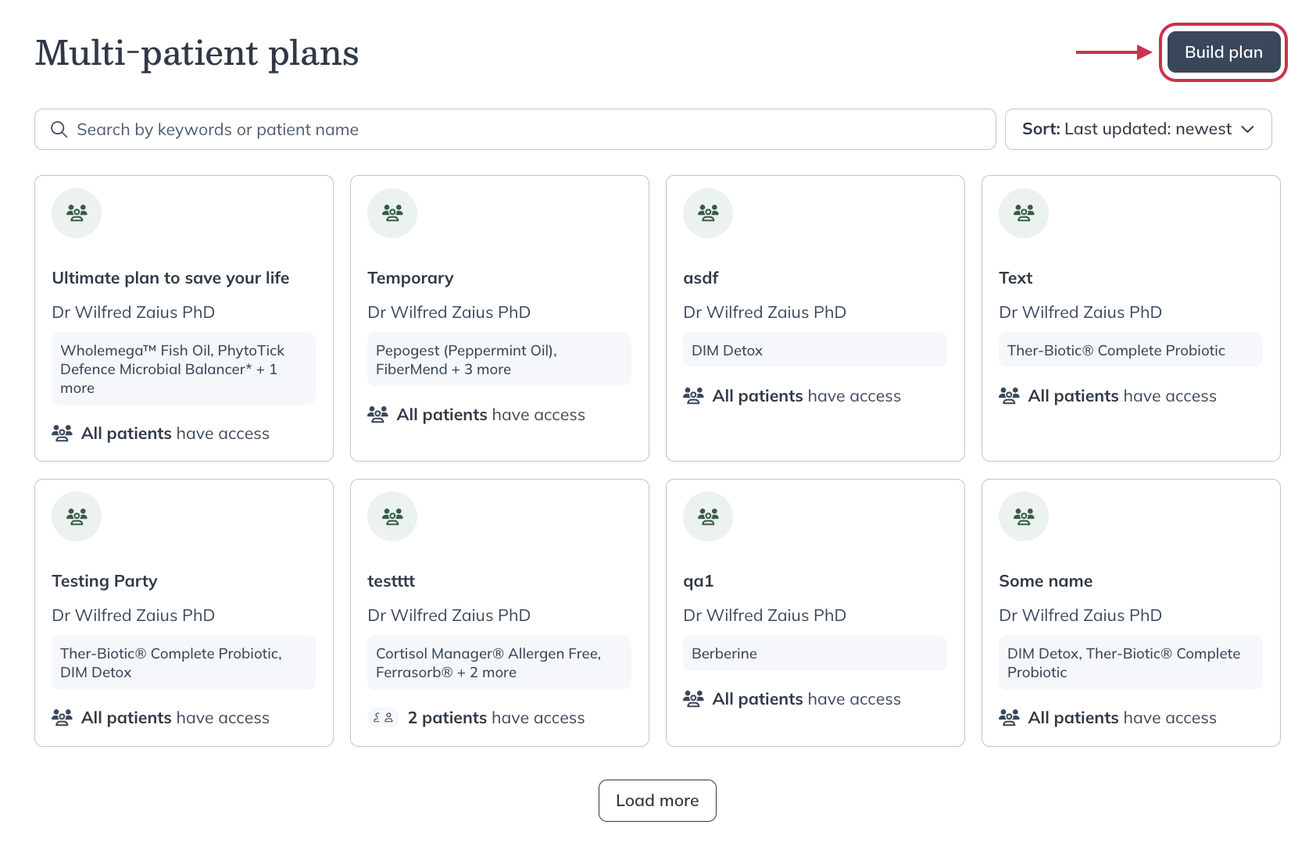Click the group icon on Some name card

point(1023,516)
